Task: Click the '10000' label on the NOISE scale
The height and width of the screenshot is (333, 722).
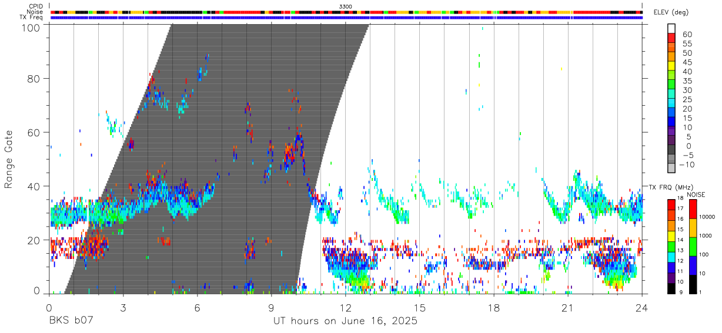Action: pos(707,217)
